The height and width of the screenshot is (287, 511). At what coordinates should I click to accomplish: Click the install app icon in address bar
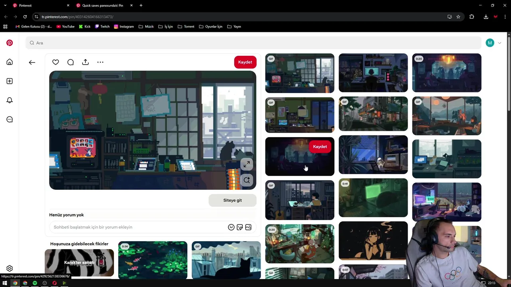click(x=450, y=17)
